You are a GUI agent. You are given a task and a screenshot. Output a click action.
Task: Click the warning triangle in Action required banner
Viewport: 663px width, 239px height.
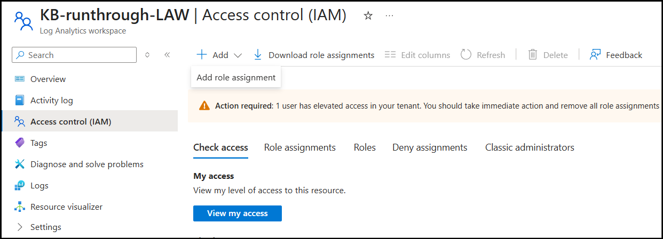click(204, 105)
